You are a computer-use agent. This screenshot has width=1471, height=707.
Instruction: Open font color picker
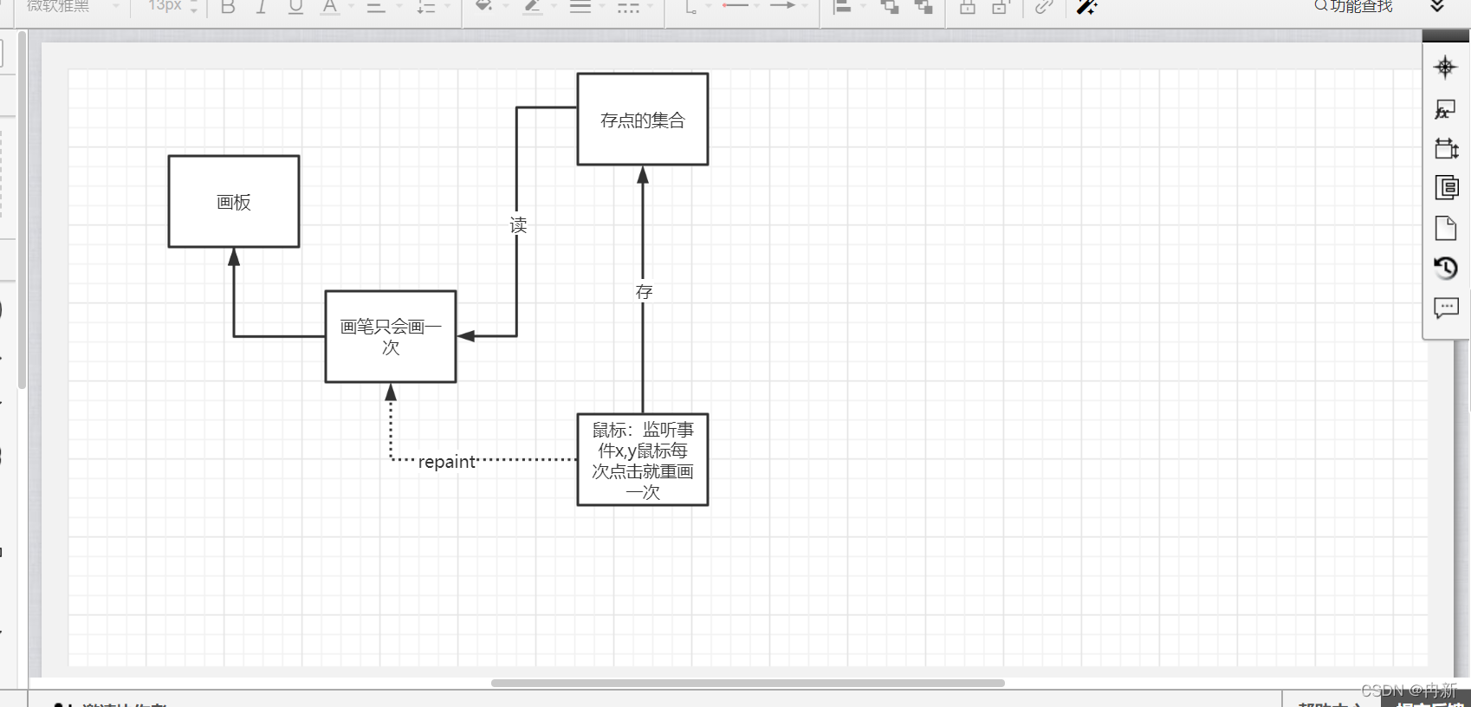(329, 7)
